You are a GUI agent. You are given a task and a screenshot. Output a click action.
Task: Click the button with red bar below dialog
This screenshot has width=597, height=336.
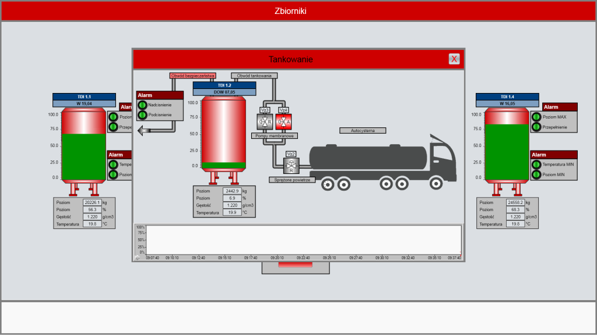296,267
